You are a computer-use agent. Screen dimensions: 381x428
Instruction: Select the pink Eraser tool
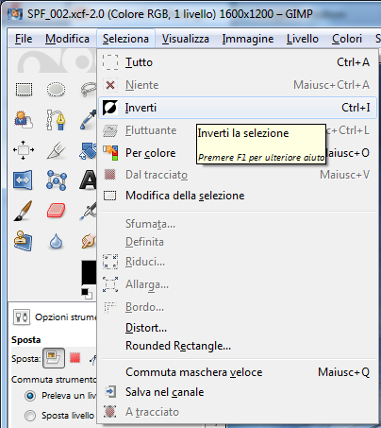(56, 211)
